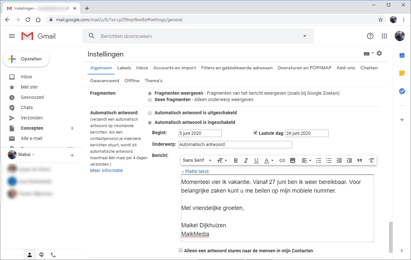411x260 pixels.
Task: Open Google Calendar in the side panel
Action: (402, 56)
